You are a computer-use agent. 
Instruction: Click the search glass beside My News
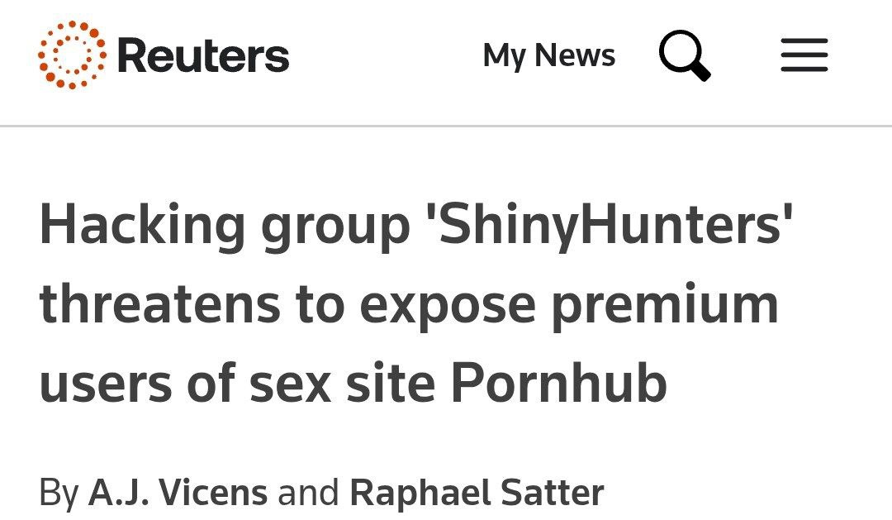[x=686, y=55]
